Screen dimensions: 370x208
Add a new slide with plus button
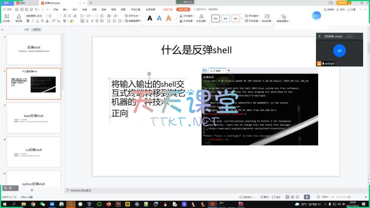point(32,190)
